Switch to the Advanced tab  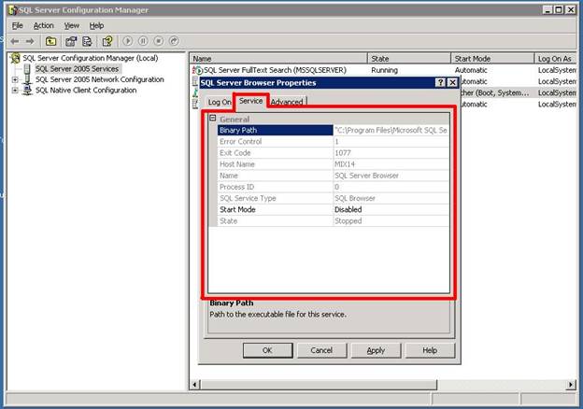(x=287, y=102)
